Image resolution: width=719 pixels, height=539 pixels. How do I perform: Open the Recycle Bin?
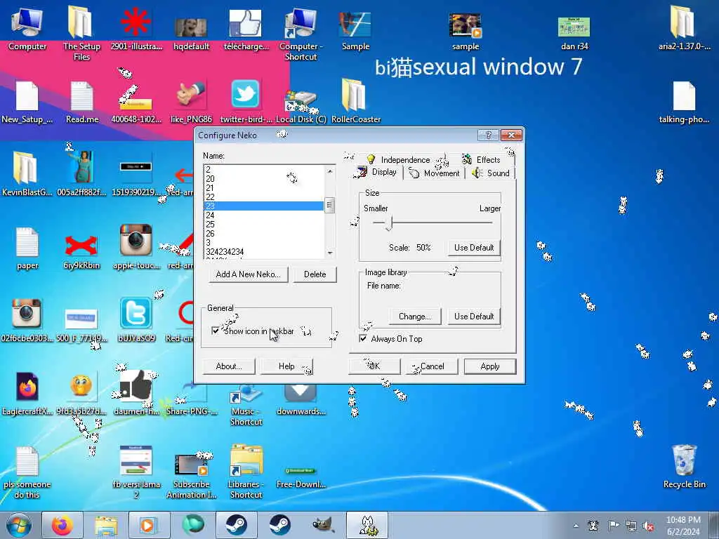pyautogui.click(x=684, y=467)
